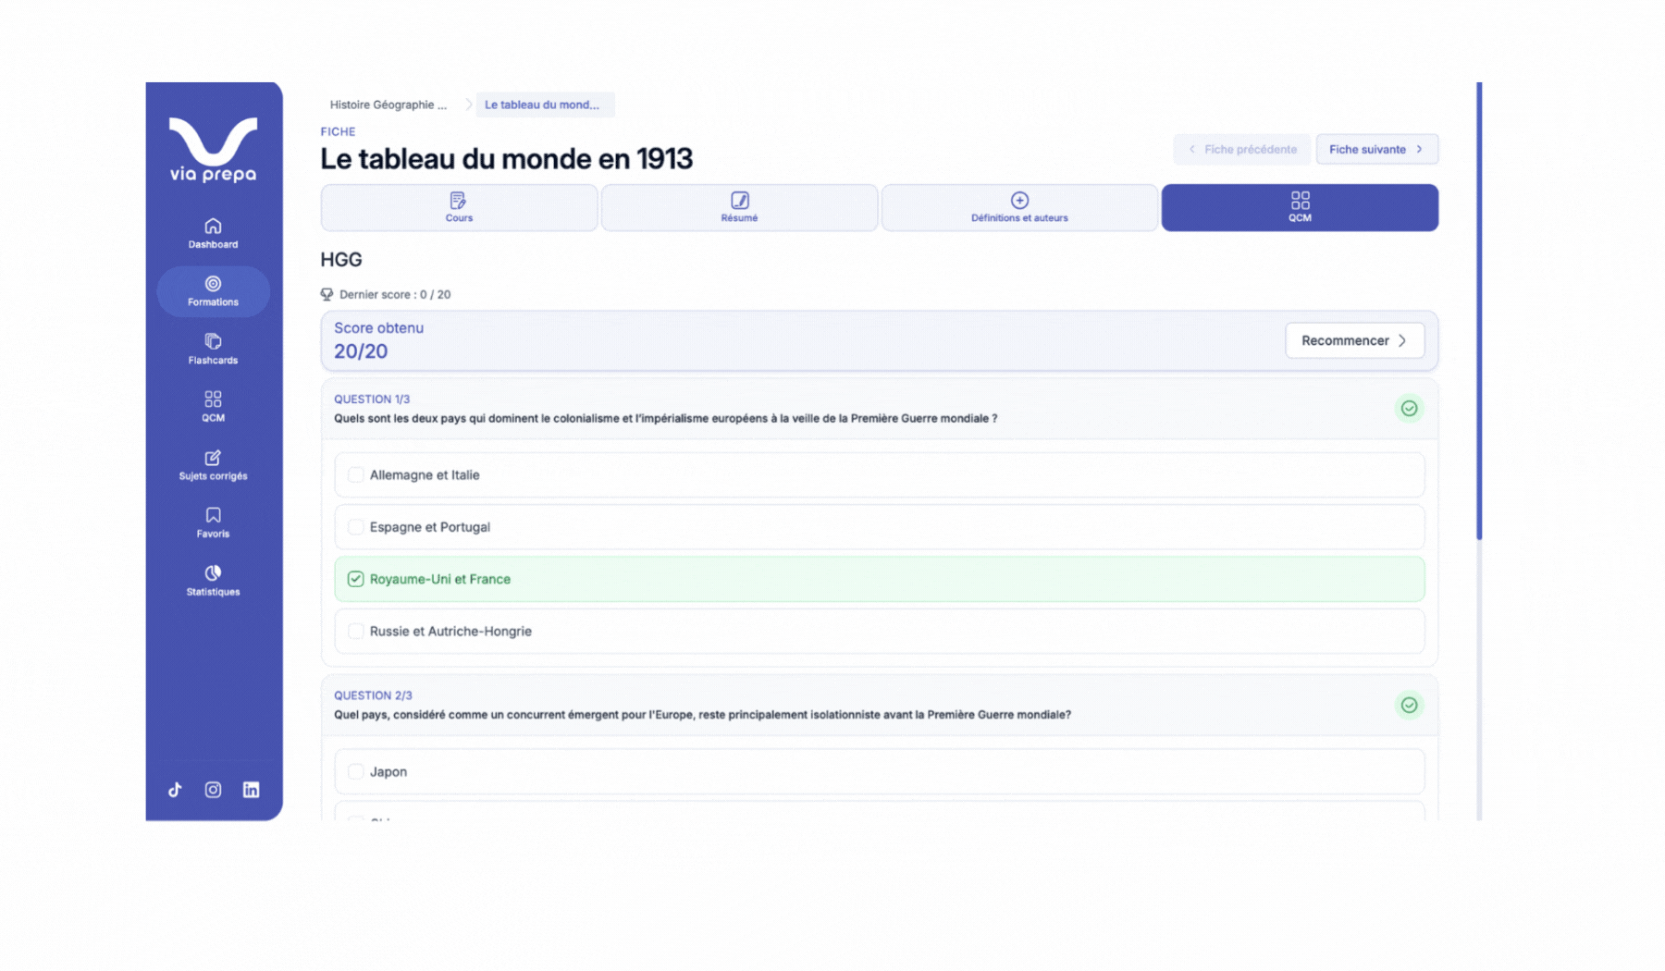Go to the next fiche with Fiche suivante

[1375, 150]
